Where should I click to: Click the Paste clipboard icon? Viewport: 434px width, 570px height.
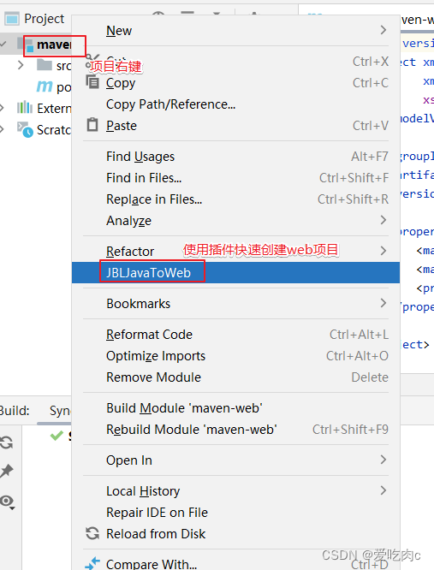(x=92, y=125)
